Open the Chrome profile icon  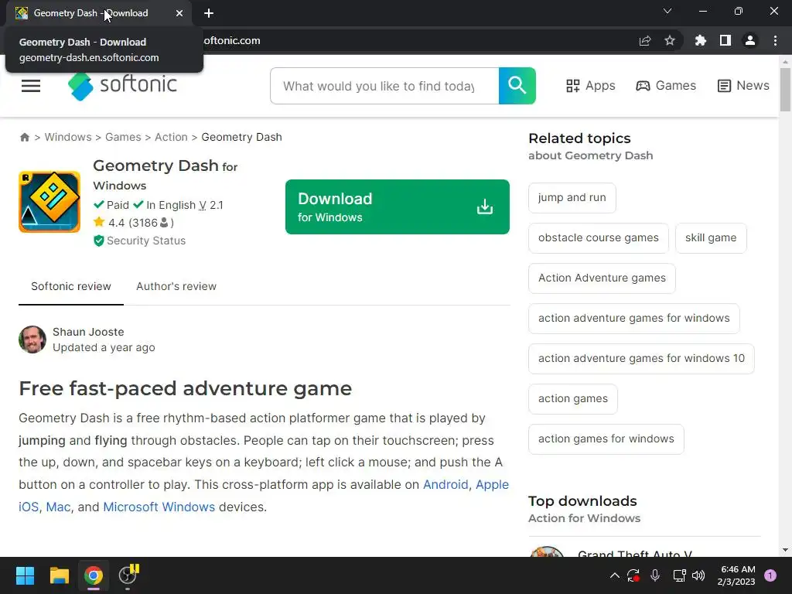(x=750, y=40)
